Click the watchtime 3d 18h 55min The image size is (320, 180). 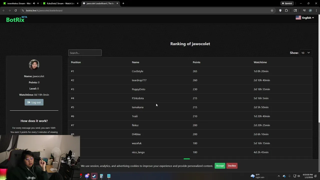(x=262, y=89)
